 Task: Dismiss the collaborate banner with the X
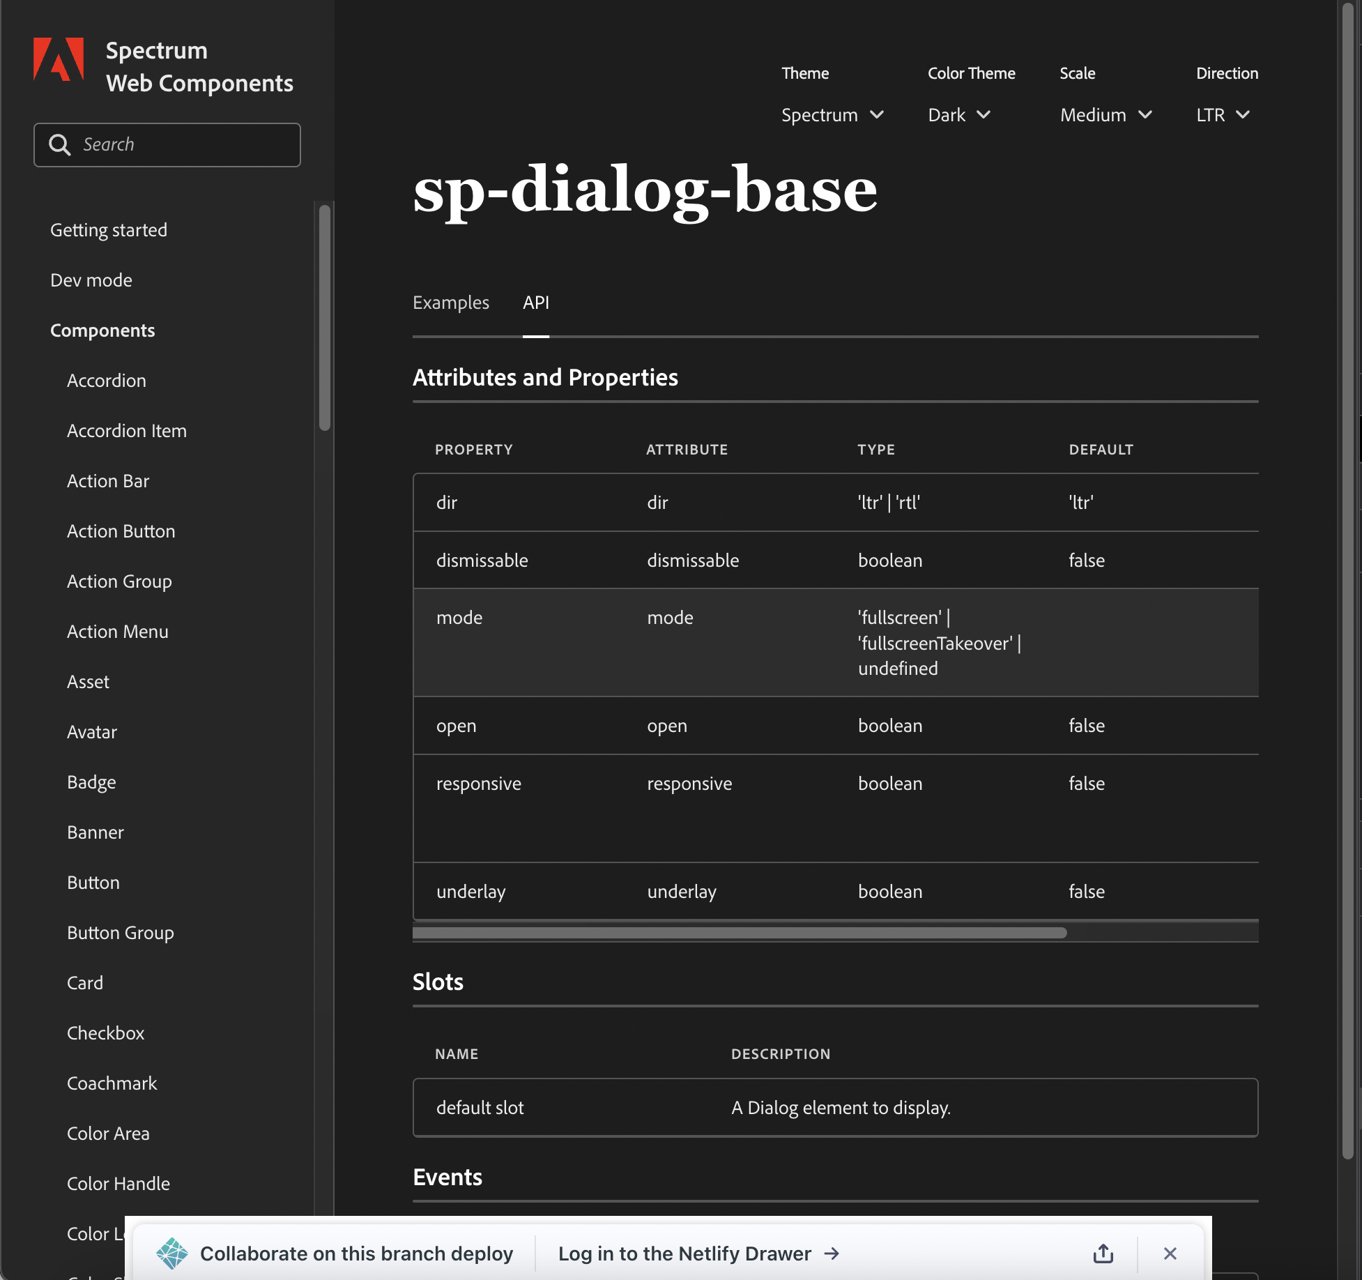coord(1170,1253)
